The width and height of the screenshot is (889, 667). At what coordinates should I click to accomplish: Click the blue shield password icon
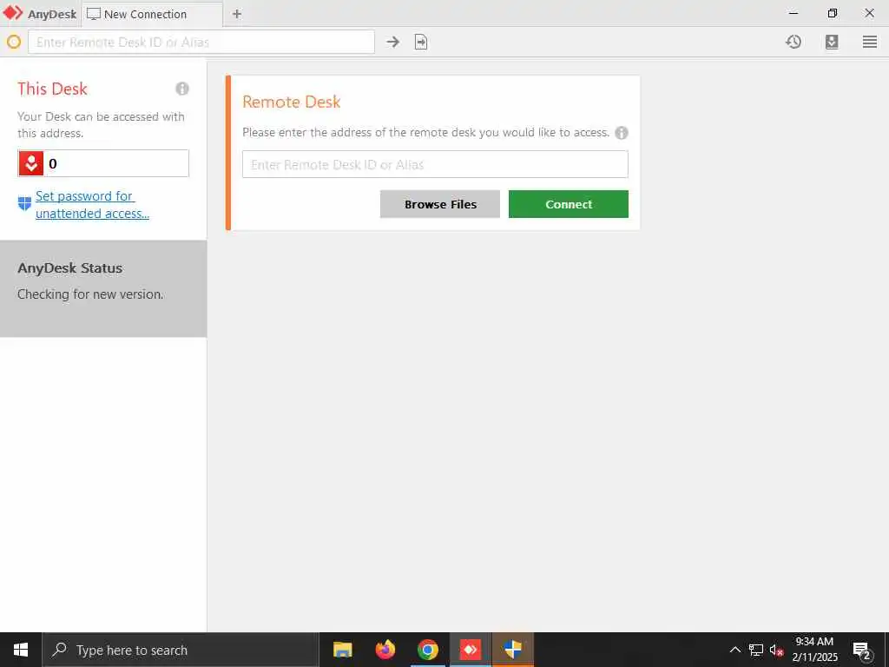coord(24,203)
